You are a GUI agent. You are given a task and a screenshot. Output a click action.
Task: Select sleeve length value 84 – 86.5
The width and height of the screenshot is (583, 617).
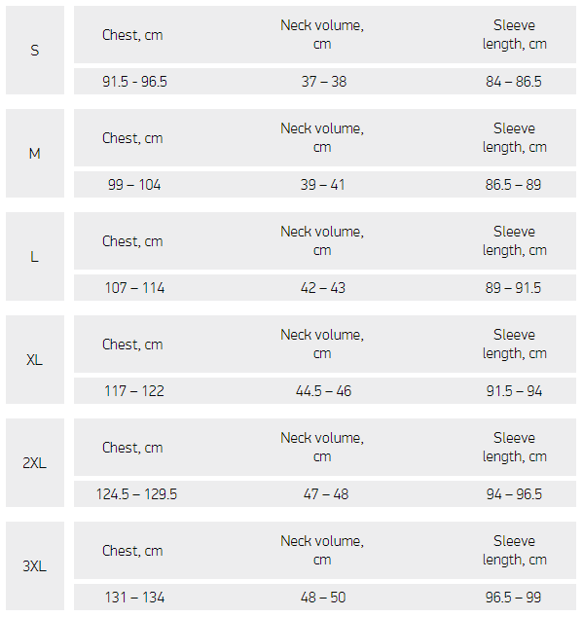pyautogui.click(x=513, y=82)
